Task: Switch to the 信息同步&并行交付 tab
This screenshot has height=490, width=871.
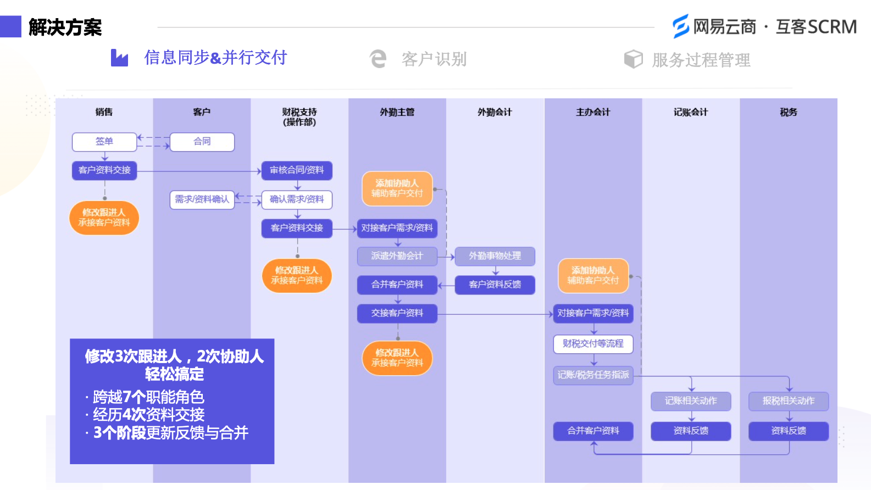Action: click(215, 58)
